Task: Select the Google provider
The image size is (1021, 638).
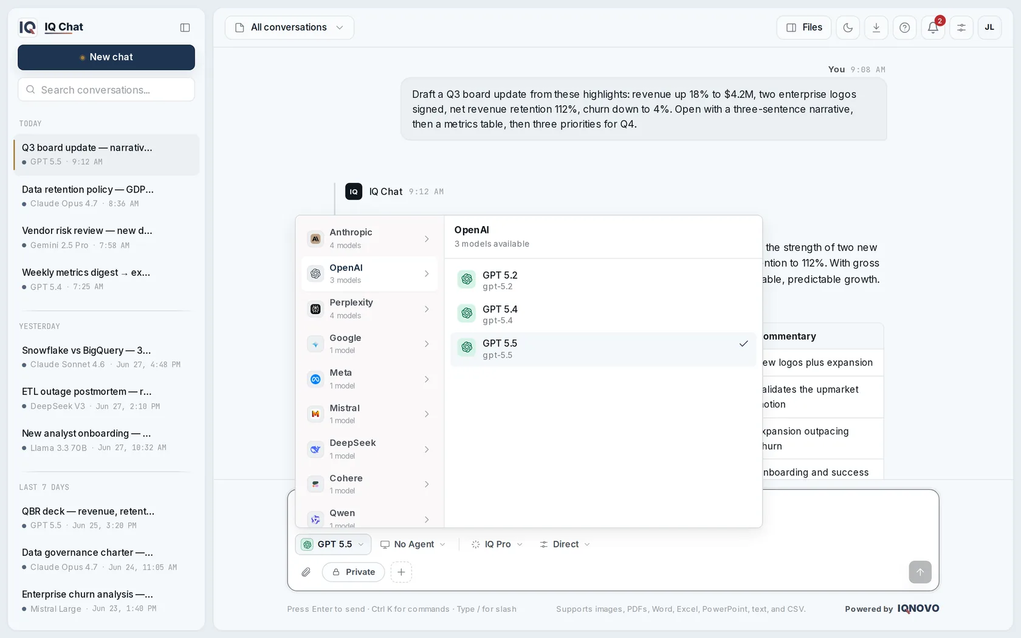Action: 370,344
